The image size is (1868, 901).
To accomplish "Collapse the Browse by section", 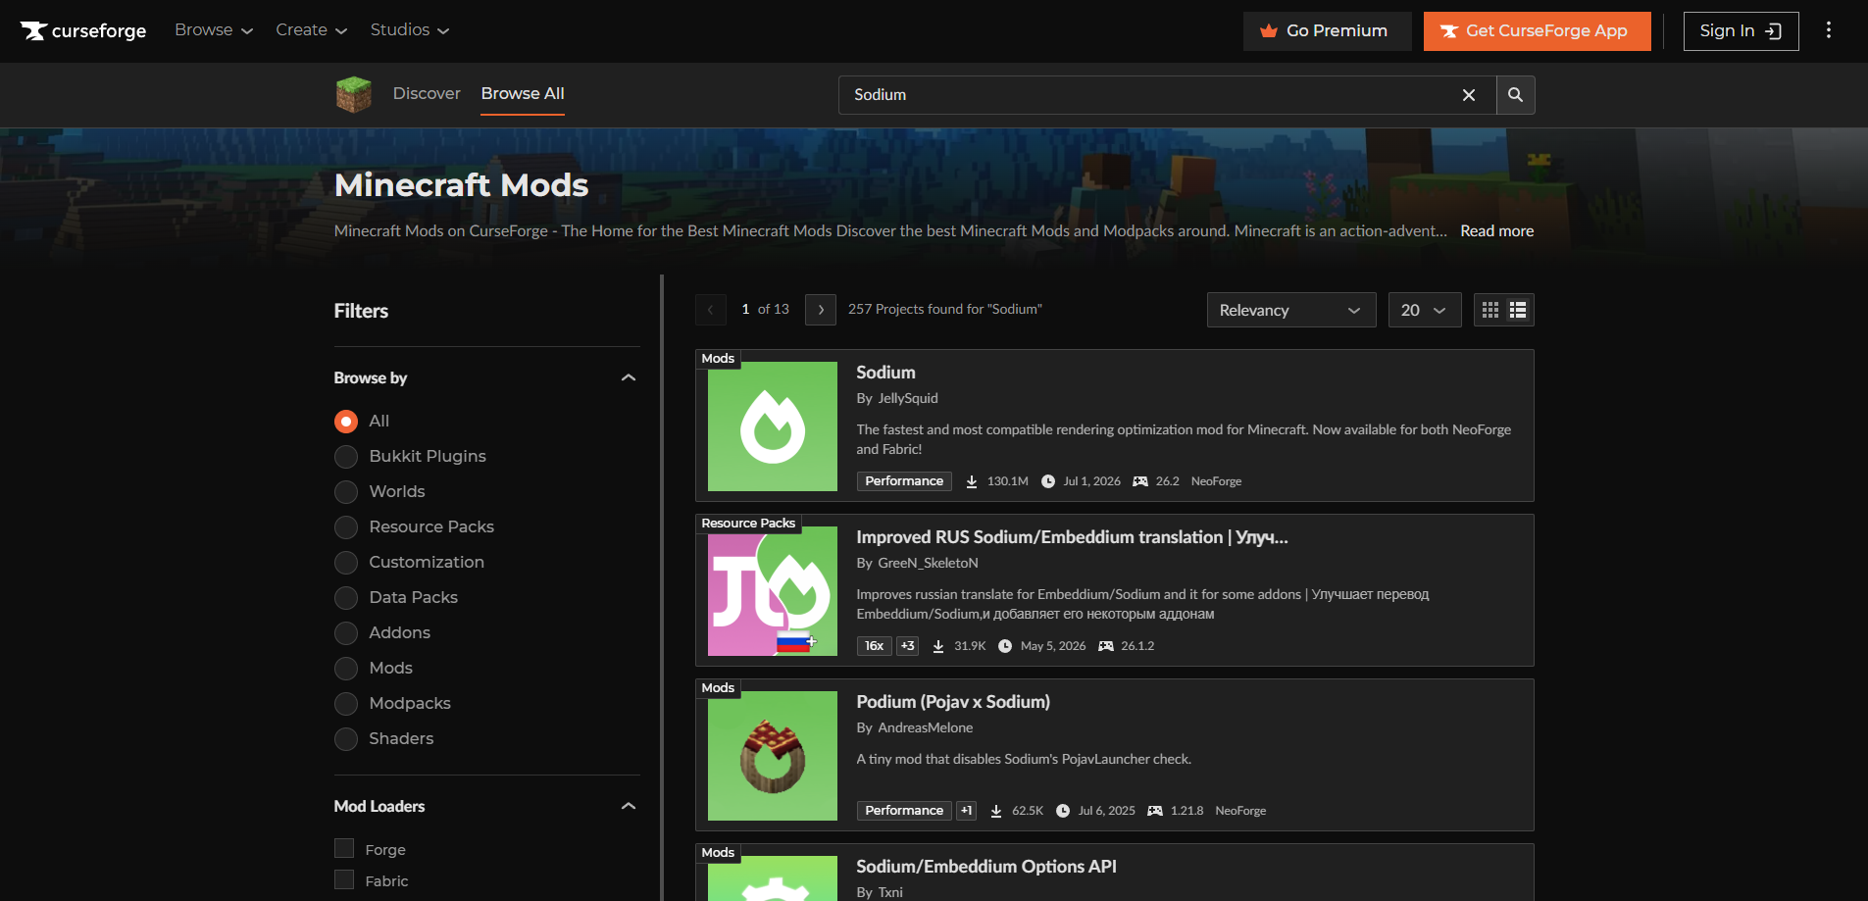I will [x=629, y=378].
